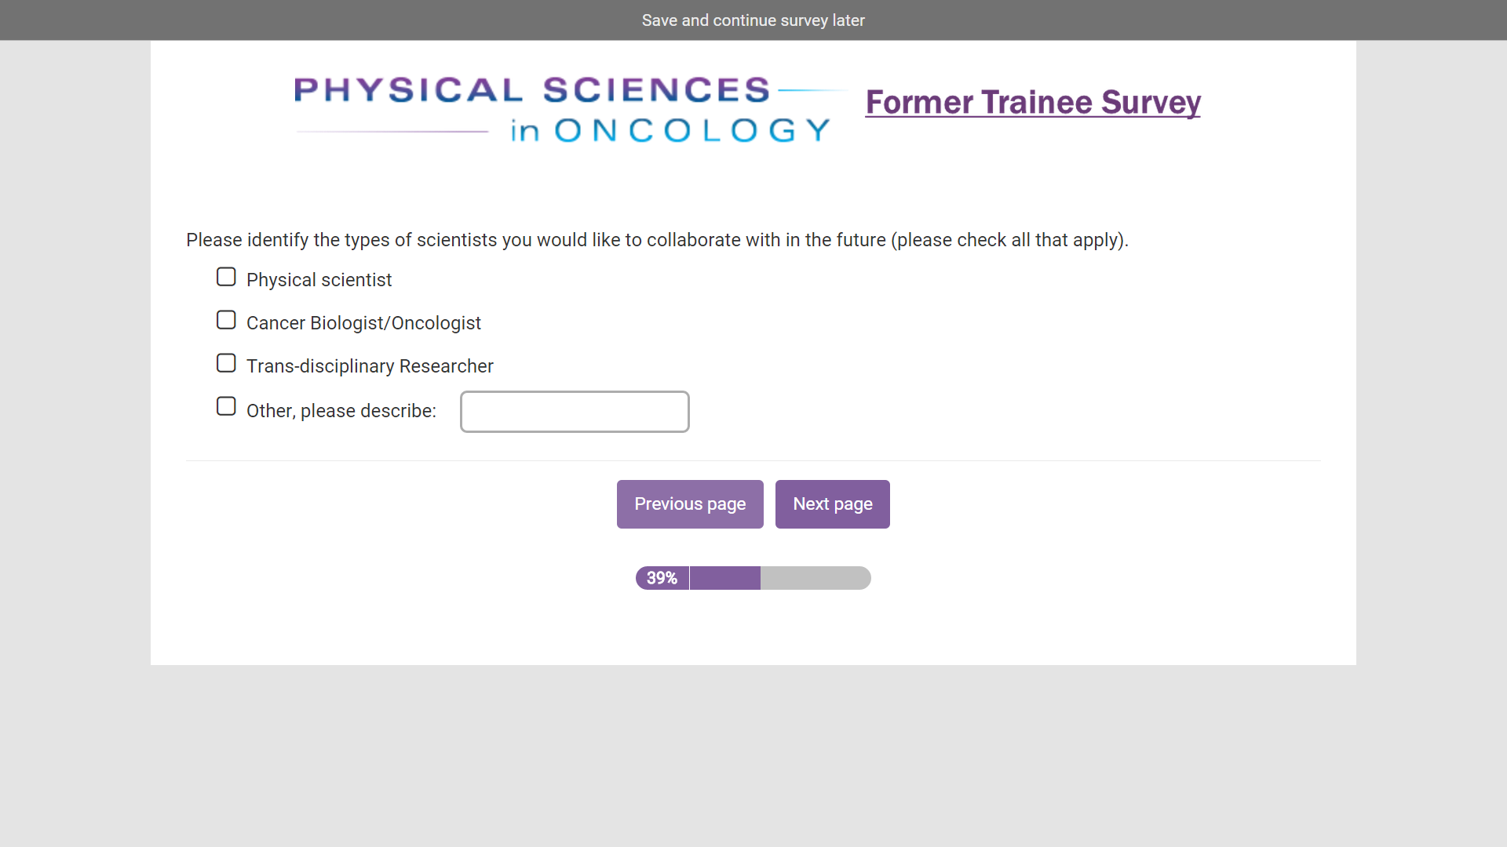1507x847 pixels.
Task: Tick the Cancer Biologist/Oncologist checkbox
Action: coord(226,320)
